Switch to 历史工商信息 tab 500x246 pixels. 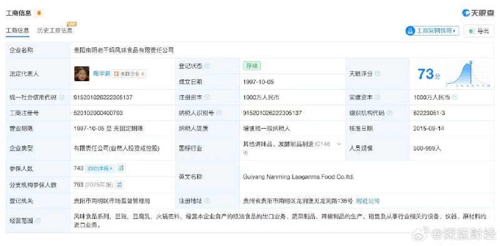[x=54, y=30]
